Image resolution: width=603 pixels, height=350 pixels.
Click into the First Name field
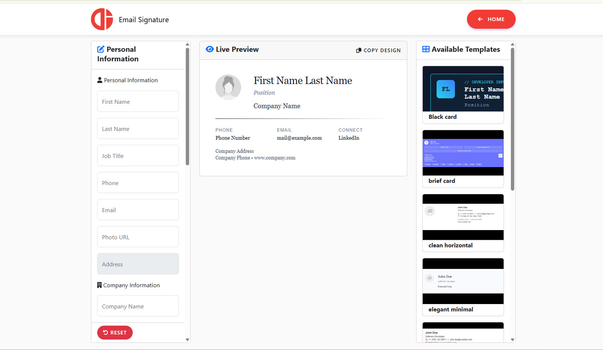tap(138, 101)
